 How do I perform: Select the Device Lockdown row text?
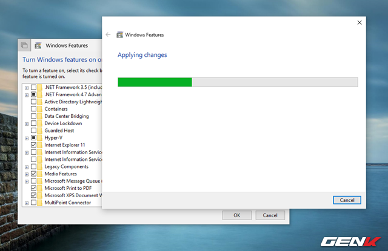tap(63, 123)
